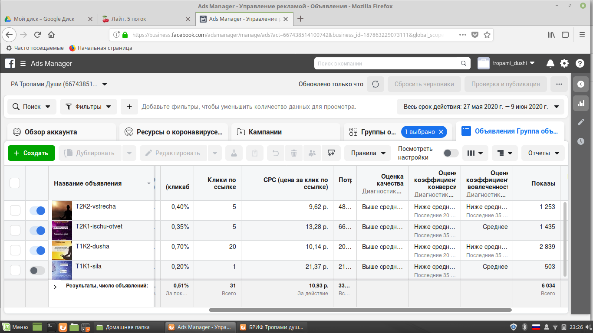Viewport: 593px width, 333px height.
Task: Click the audience people icon
Action: pyautogui.click(x=312, y=153)
